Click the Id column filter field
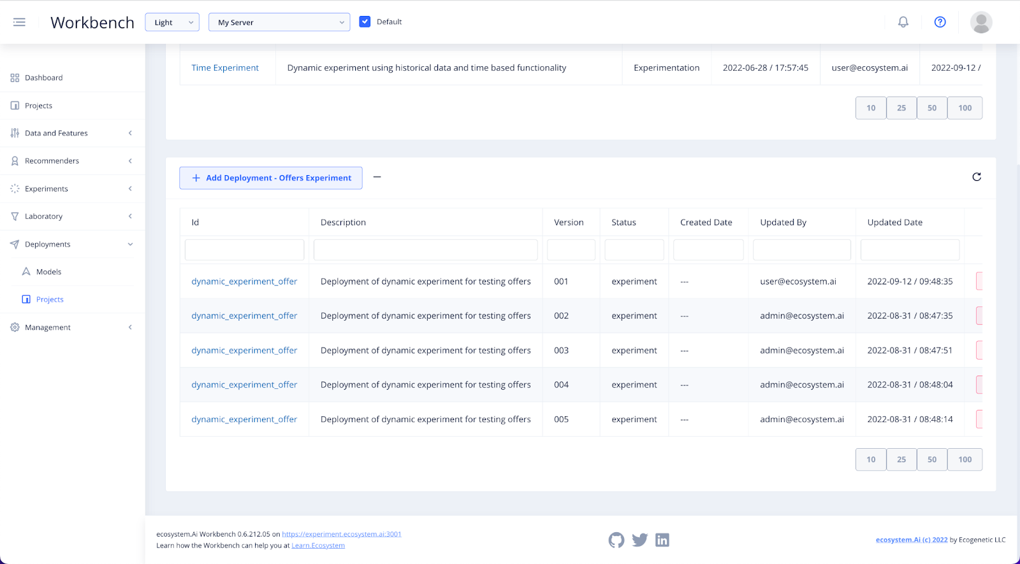1020x564 pixels. (244, 250)
